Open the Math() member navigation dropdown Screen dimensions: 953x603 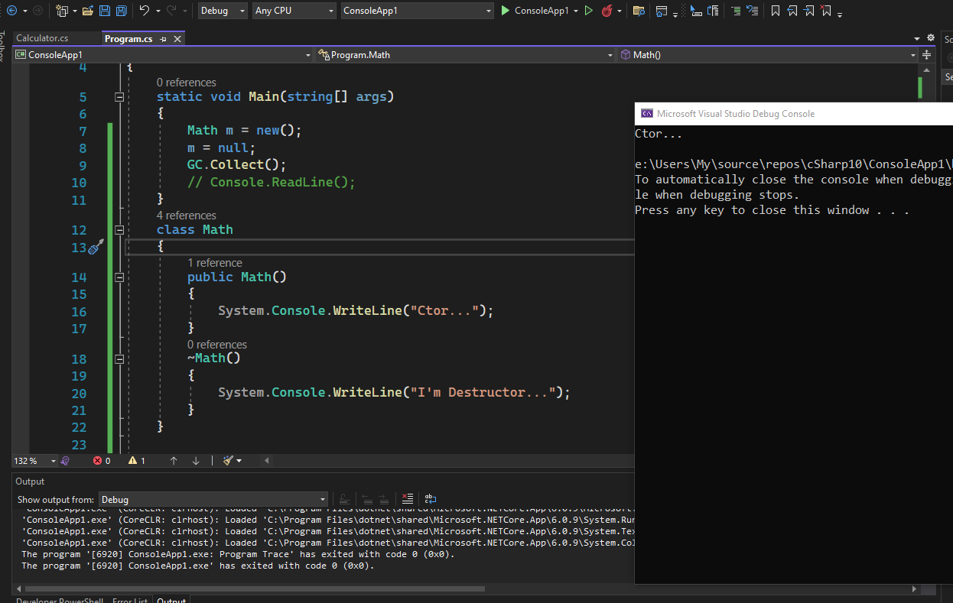(x=768, y=55)
